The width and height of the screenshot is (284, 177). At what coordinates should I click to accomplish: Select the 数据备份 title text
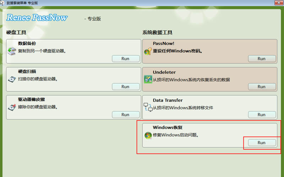(x=27, y=44)
